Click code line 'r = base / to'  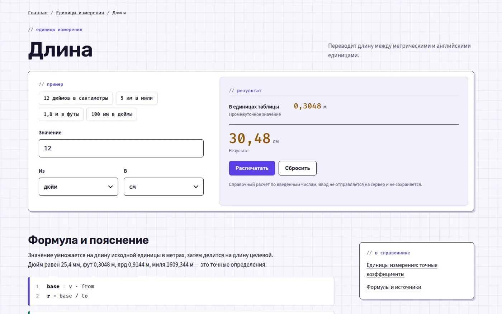tap(67, 296)
